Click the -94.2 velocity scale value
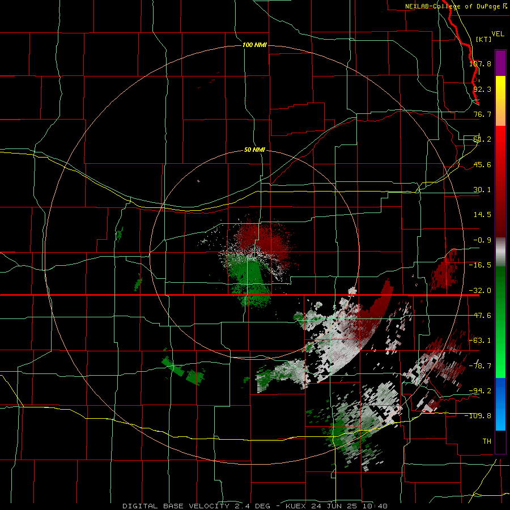Image resolution: width=510 pixels, height=510 pixels. click(x=480, y=391)
